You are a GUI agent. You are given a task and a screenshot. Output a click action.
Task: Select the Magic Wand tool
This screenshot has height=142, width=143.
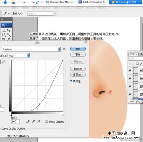tap(9, 35)
